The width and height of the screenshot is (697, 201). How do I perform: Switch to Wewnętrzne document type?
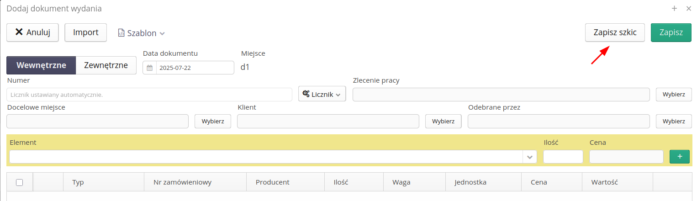(x=41, y=65)
